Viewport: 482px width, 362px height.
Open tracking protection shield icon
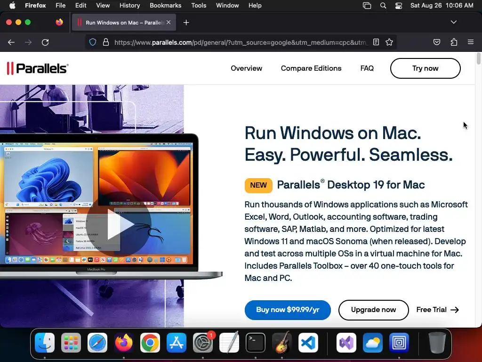(x=93, y=42)
